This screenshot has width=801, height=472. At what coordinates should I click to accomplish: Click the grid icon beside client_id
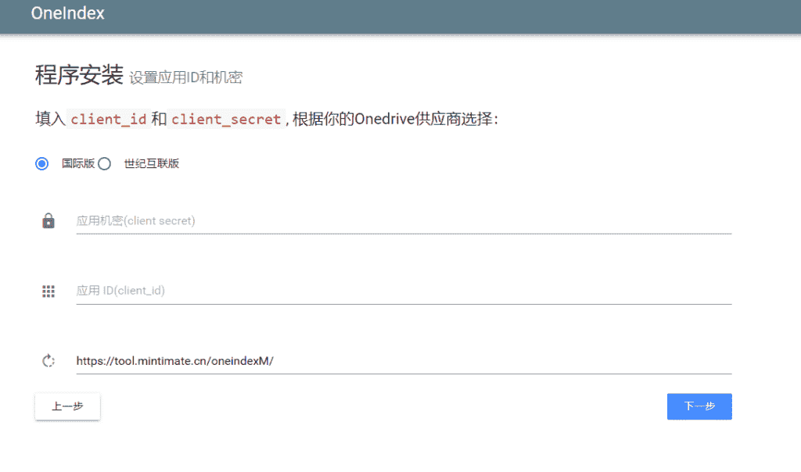(48, 291)
